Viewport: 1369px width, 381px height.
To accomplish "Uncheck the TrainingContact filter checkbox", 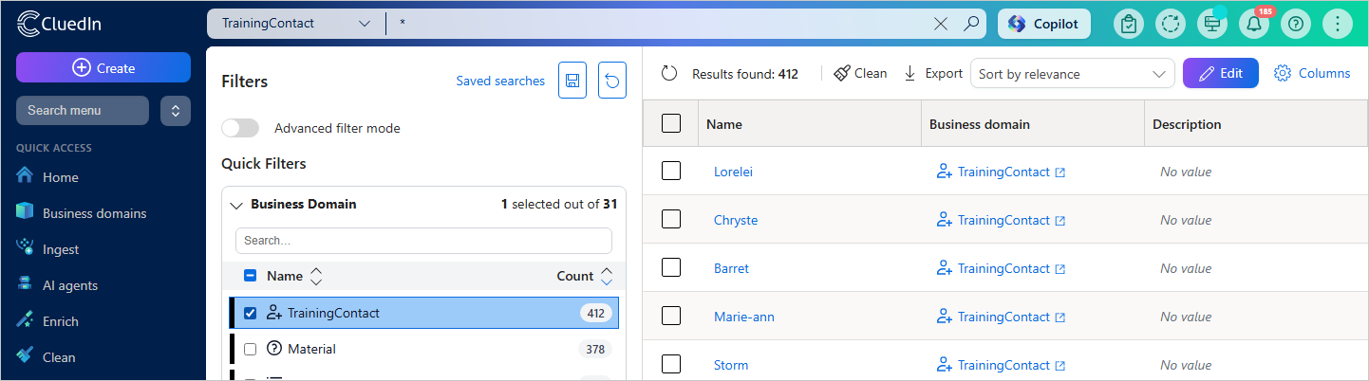I will tap(251, 313).
